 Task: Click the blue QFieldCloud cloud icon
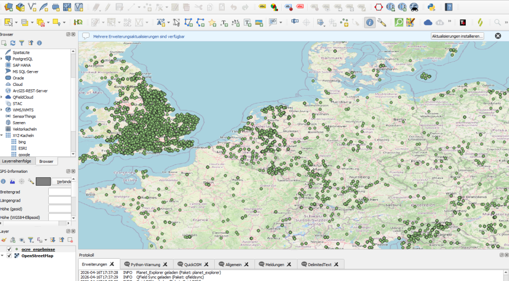click(x=427, y=22)
